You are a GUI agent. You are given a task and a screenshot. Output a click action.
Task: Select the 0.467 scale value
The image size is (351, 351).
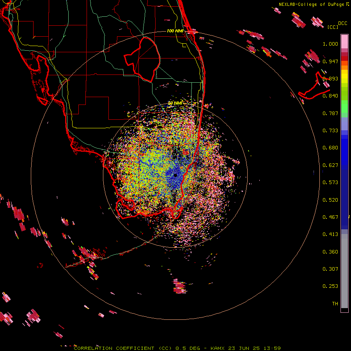[x=330, y=217]
